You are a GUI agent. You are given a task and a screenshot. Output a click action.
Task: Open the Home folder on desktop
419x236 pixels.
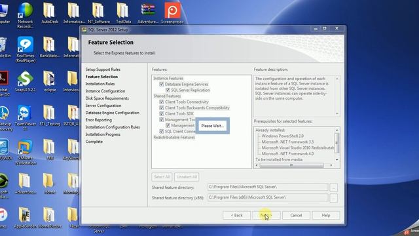[50, 184]
